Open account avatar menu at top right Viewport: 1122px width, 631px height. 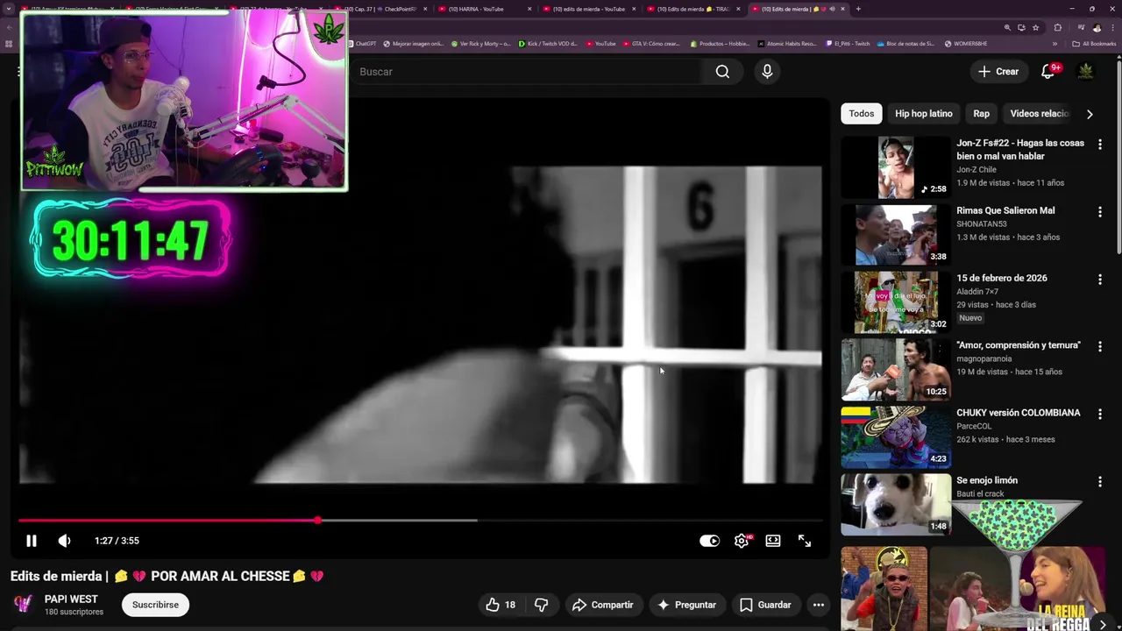pos(1085,72)
